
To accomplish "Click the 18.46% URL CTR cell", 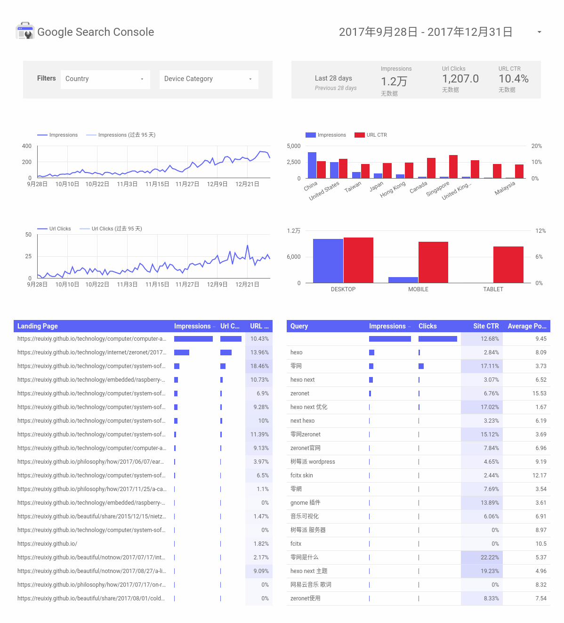I will (x=259, y=366).
